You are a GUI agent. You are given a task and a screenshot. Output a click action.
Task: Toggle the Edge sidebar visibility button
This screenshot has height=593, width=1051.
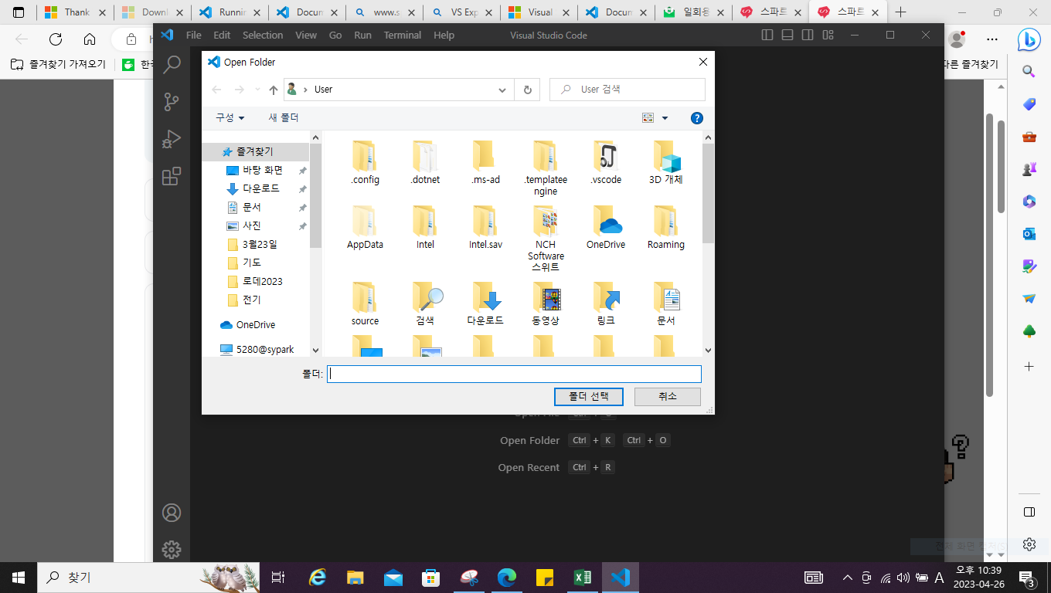click(1029, 512)
